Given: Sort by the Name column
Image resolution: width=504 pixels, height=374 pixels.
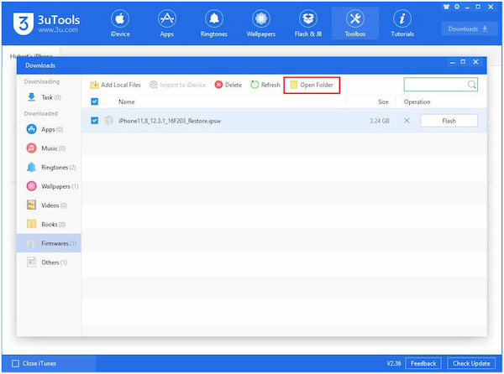Looking at the screenshot, I should click(127, 102).
